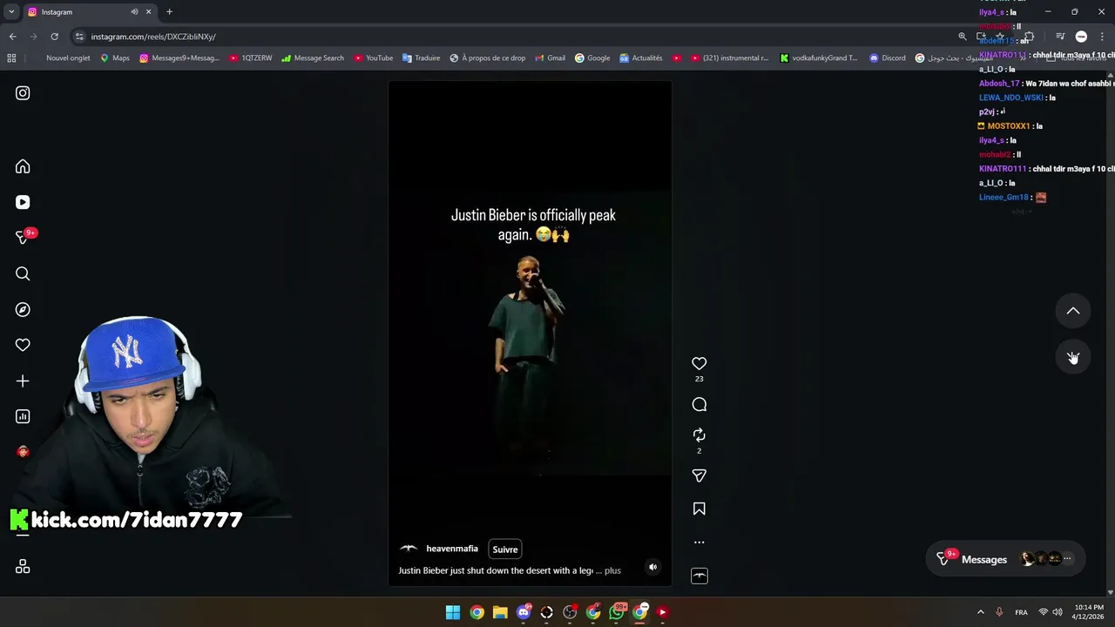Open comments on the reel
1115x627 pixels.
[699, 404]
